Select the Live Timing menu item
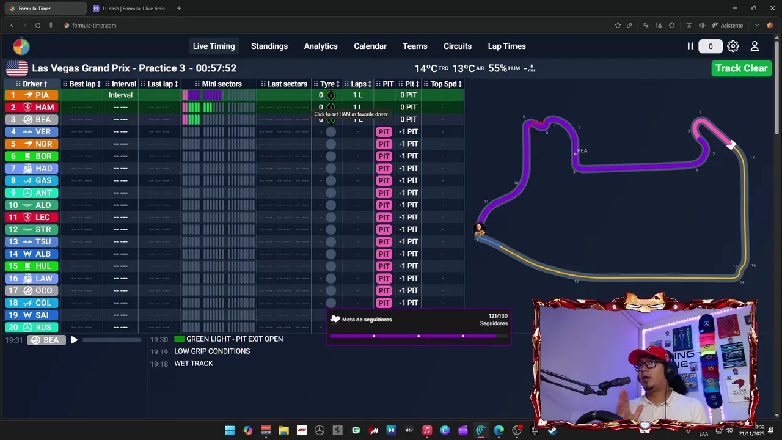The image size is (782, 440). coord(214,46)
